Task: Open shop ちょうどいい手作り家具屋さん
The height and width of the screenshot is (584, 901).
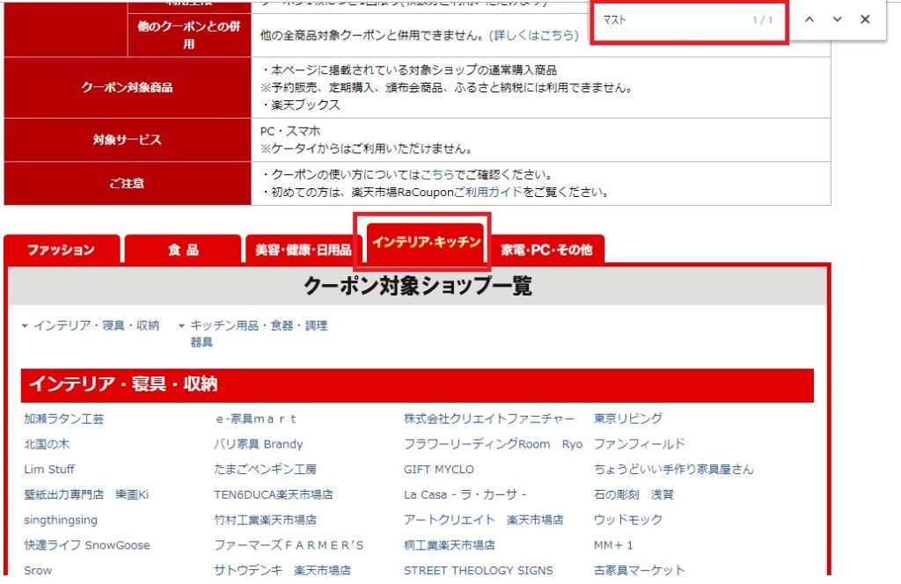Action: point(673,469)
